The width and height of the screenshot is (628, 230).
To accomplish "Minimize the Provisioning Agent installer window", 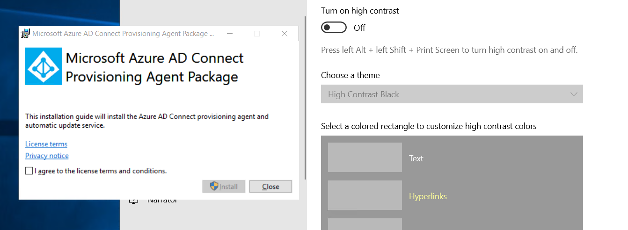I will point(229,34).
